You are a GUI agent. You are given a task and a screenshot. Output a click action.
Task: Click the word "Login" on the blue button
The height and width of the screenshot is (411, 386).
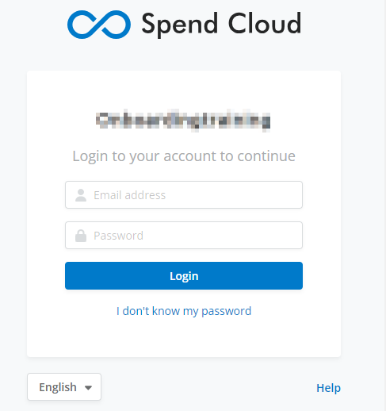coord(184,276)
